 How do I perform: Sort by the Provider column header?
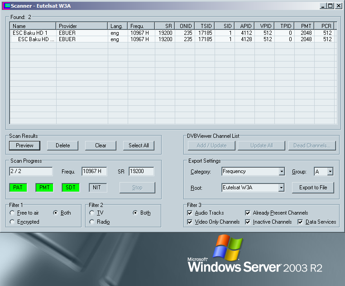pos(81,26)
